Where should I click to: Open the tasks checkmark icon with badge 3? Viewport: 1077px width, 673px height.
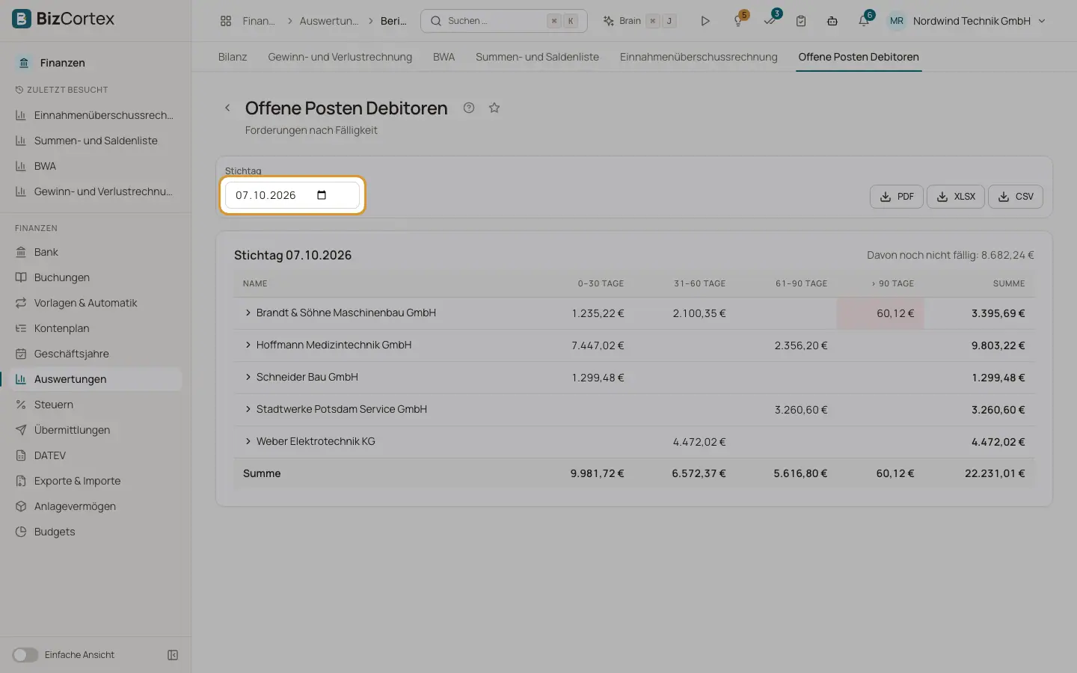pyautogui.click(x=770, y=20)
